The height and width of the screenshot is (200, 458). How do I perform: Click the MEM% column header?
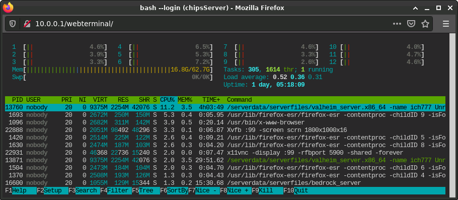(185, 100)
